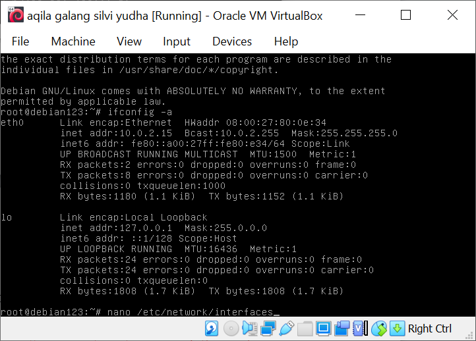The image size is (476, 341).
Task: Click the Right Ctrl host key label
Action: [430, 328]
